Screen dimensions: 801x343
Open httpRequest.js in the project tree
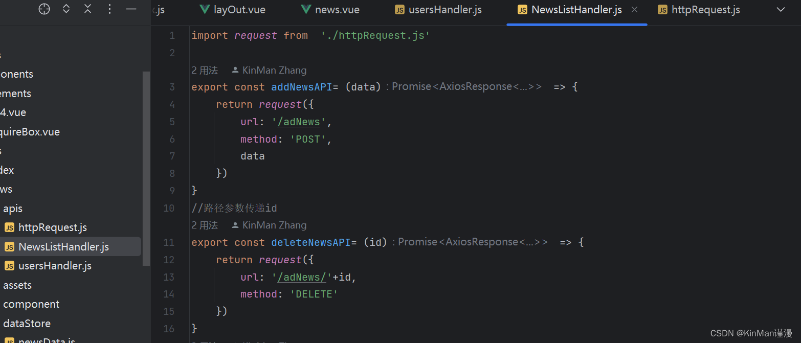[x=53, y=227]
